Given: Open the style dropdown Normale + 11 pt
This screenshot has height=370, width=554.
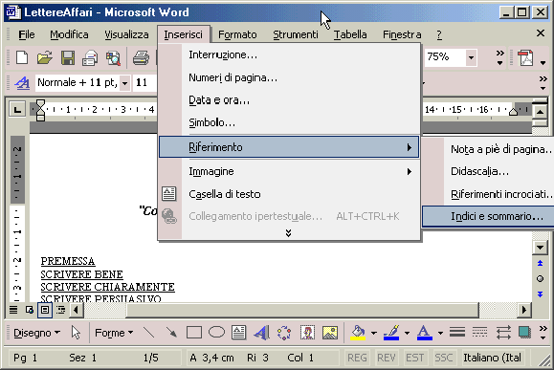Looking at the screenshot, I should (124, 83).
